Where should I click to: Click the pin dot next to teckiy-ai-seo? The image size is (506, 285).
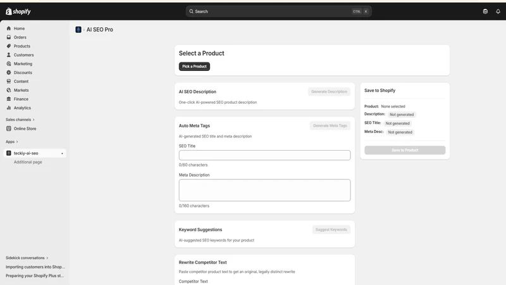(x=62, y=153)
